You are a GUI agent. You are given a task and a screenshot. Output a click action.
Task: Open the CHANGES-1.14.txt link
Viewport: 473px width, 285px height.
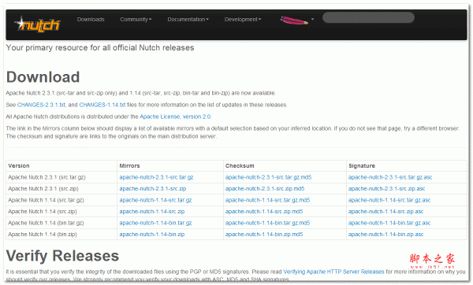coord(102,105)
